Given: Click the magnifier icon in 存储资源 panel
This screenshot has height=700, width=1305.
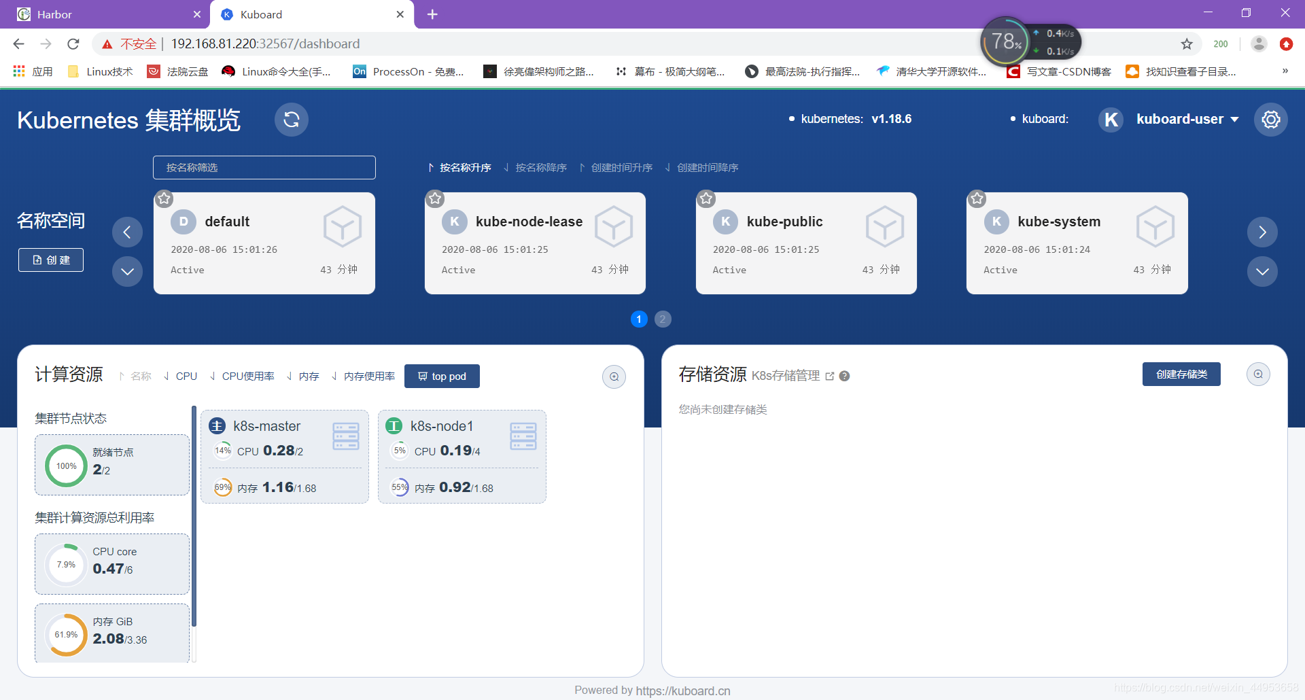Looking at the screenshot, I should [x=1258, y=374].
